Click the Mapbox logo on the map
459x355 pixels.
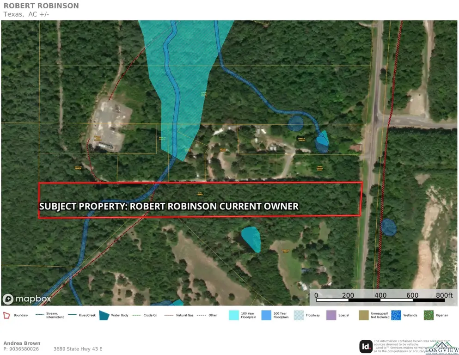[27, 299]
